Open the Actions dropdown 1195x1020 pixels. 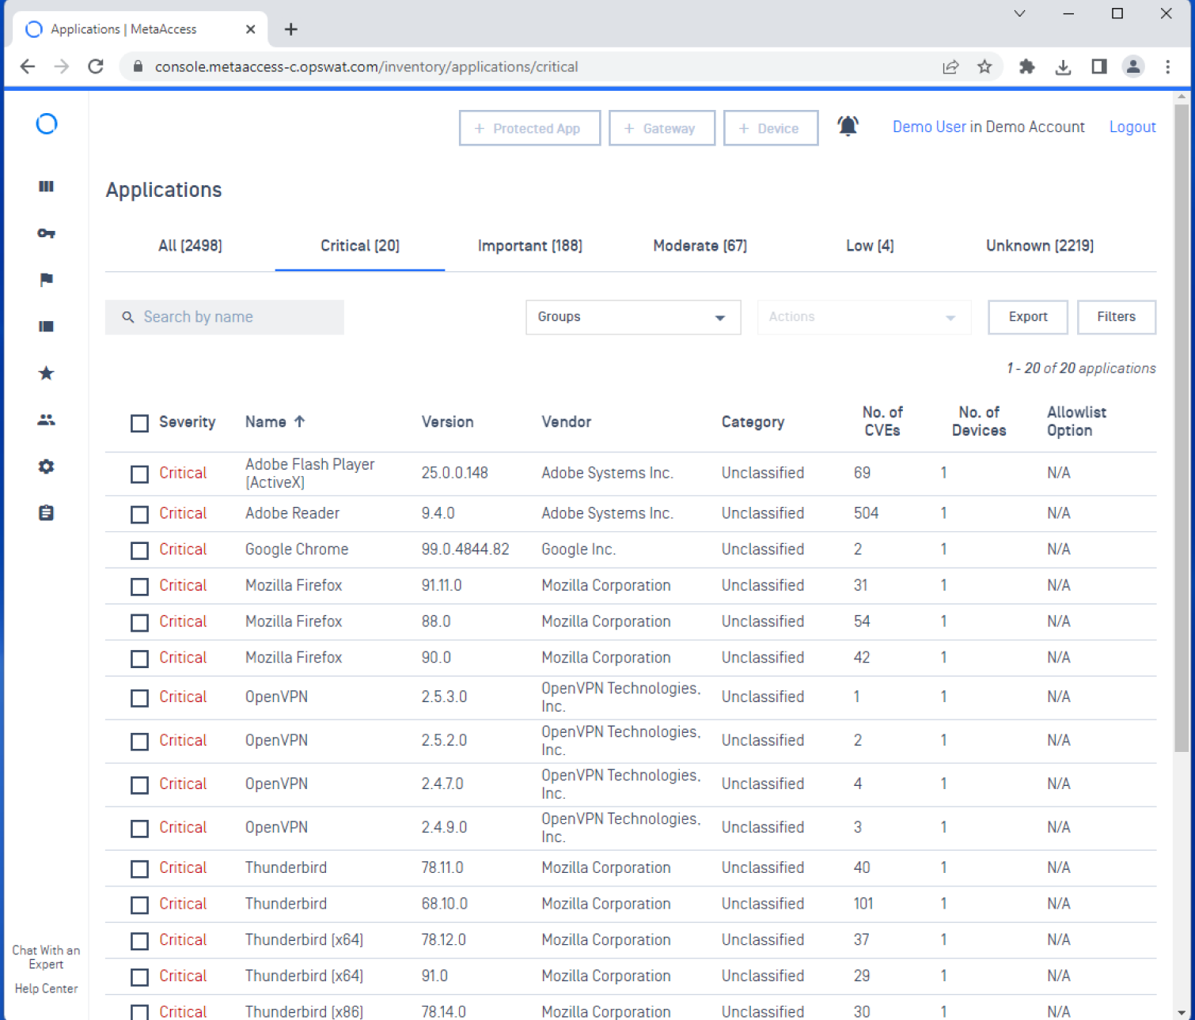864,317
